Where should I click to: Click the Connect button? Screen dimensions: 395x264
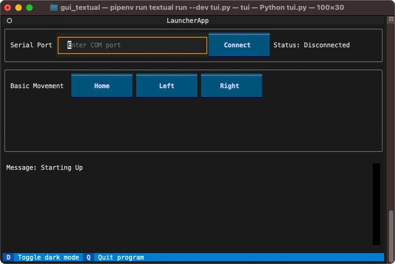coord(239,45)
